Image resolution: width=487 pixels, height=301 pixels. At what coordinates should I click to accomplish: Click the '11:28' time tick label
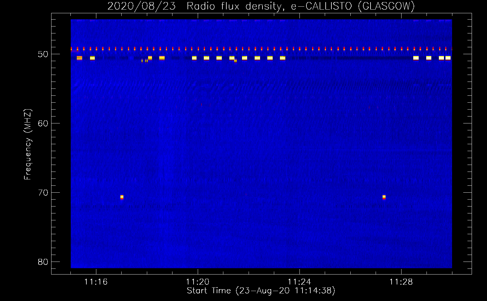[x=401, y=282]
